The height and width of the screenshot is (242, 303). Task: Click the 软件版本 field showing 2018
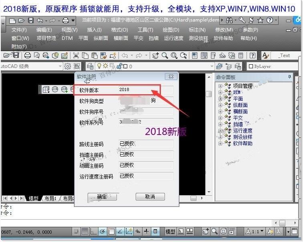pyautogui.click(x=146, y=90)
